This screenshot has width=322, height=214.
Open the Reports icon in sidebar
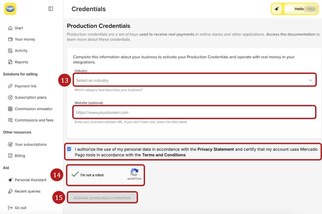10,62
